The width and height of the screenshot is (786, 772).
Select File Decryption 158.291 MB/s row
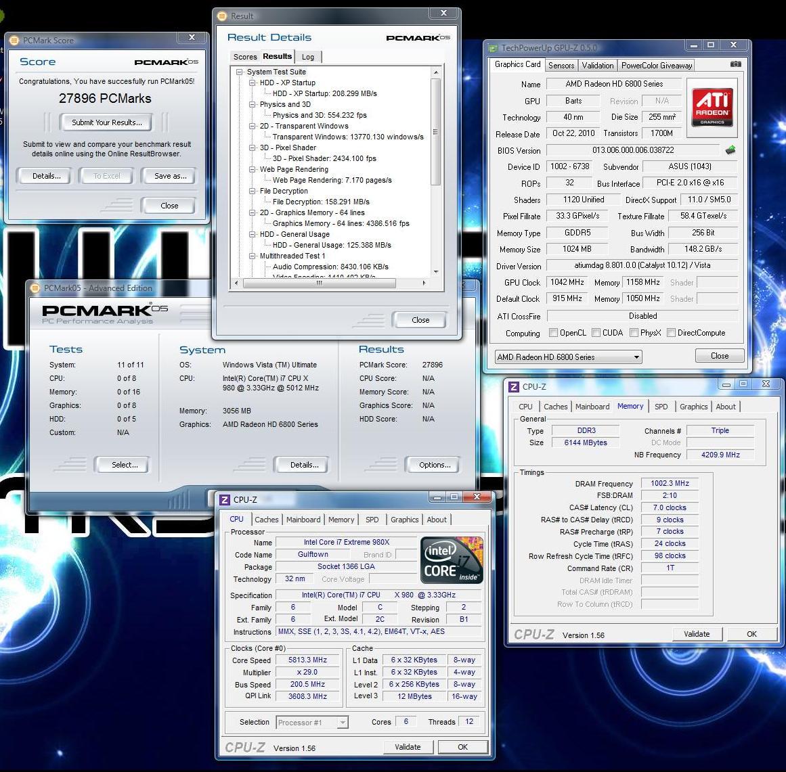point(321,202)
